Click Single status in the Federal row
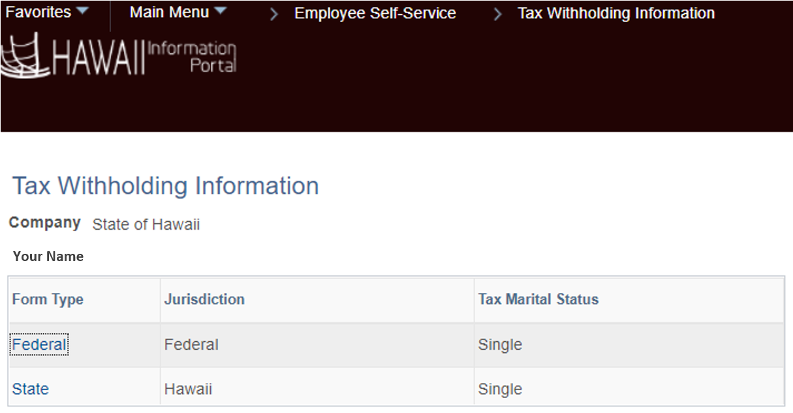793x413 pixels. tap(500, 344)
